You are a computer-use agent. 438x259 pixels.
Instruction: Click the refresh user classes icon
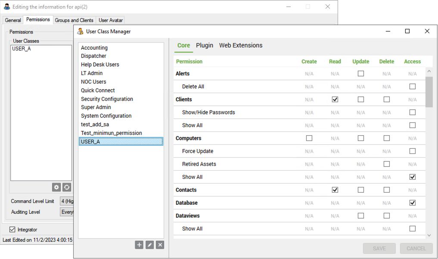67,187
